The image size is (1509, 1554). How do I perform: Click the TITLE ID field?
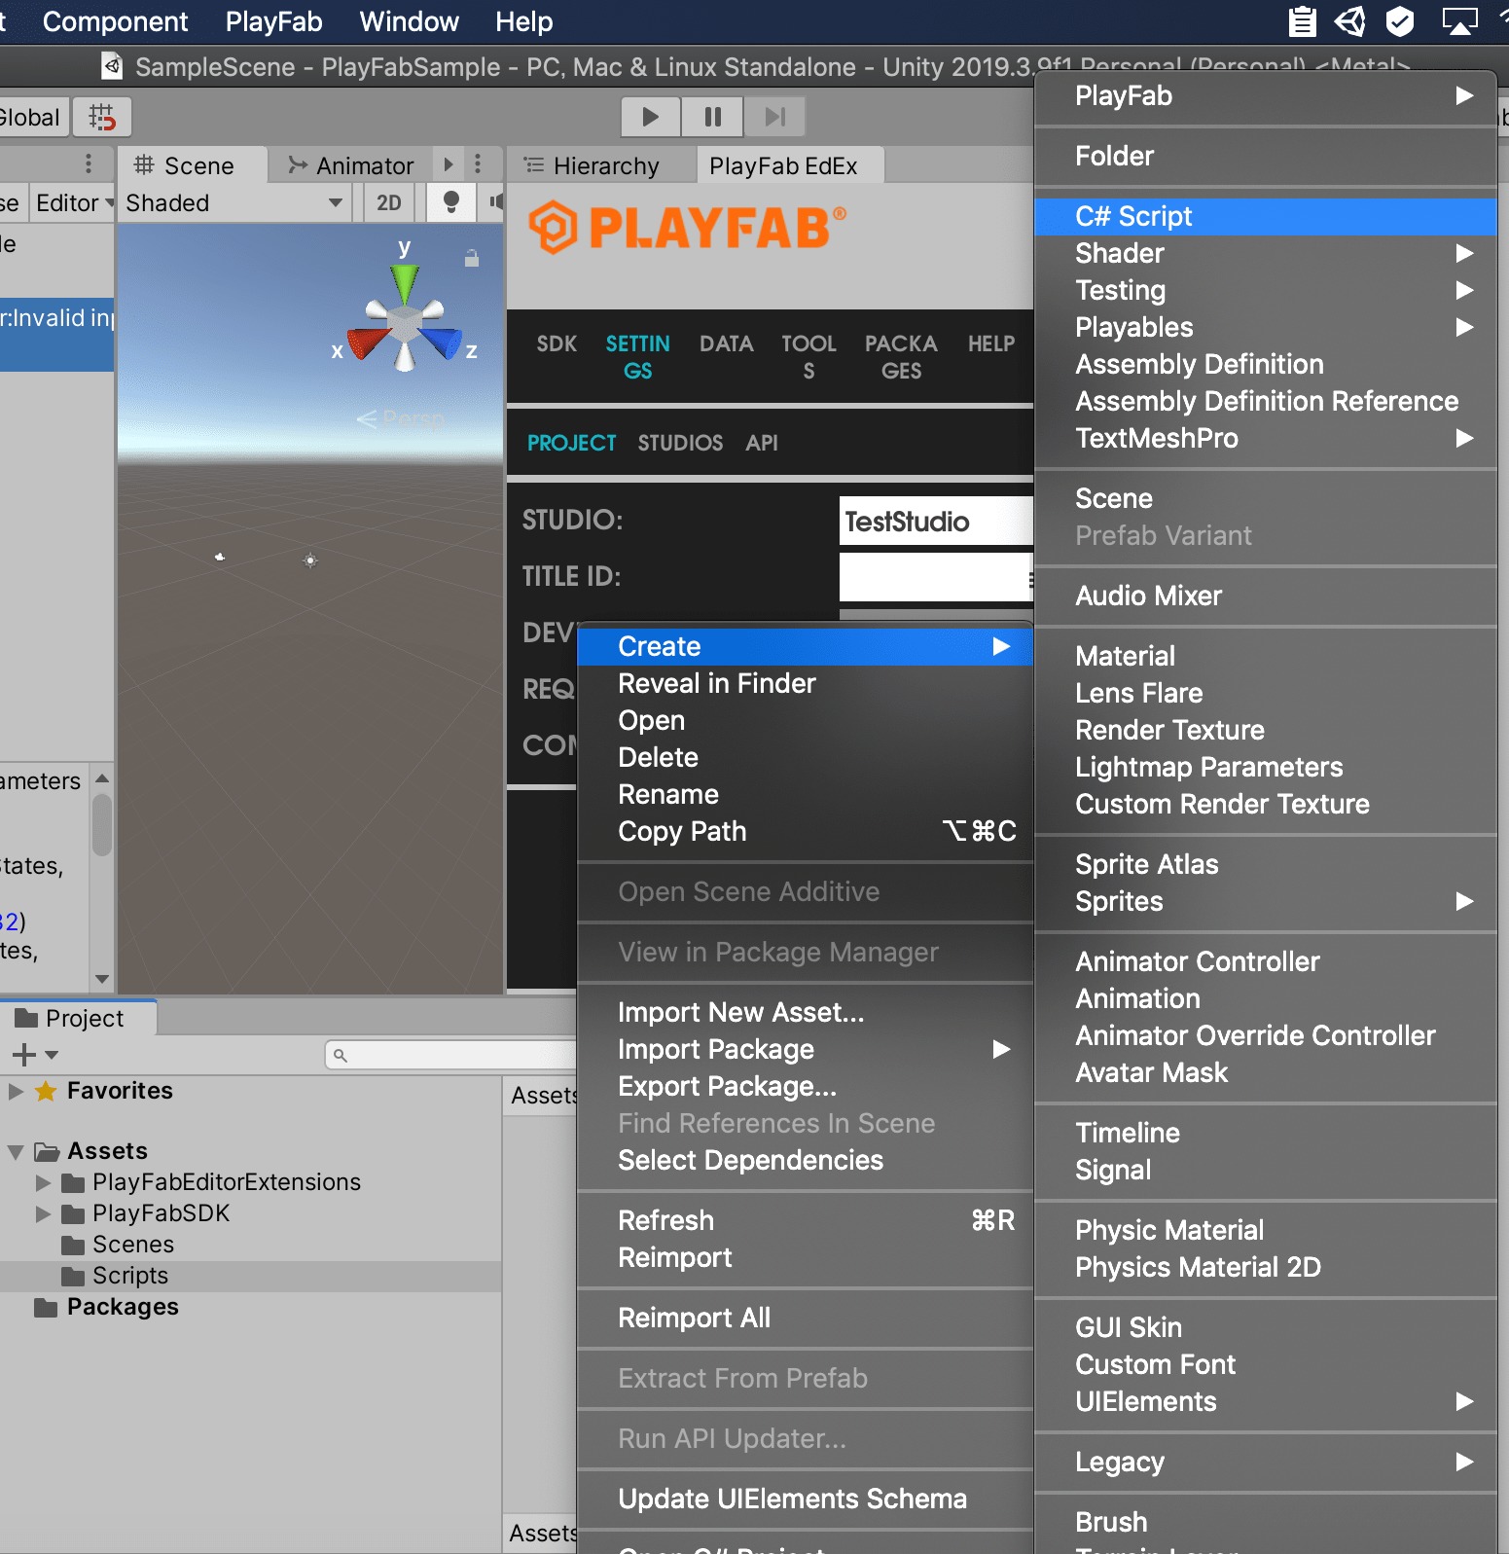[x=935, y=577]
